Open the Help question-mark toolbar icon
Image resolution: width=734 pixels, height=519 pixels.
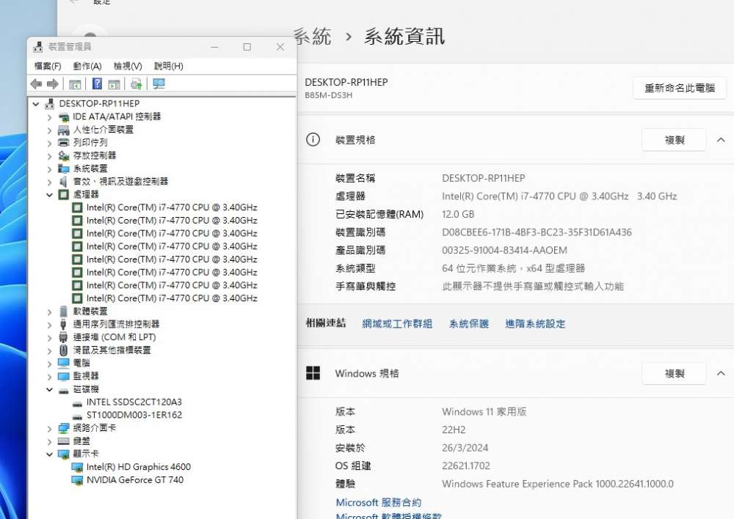pos(97,84)
